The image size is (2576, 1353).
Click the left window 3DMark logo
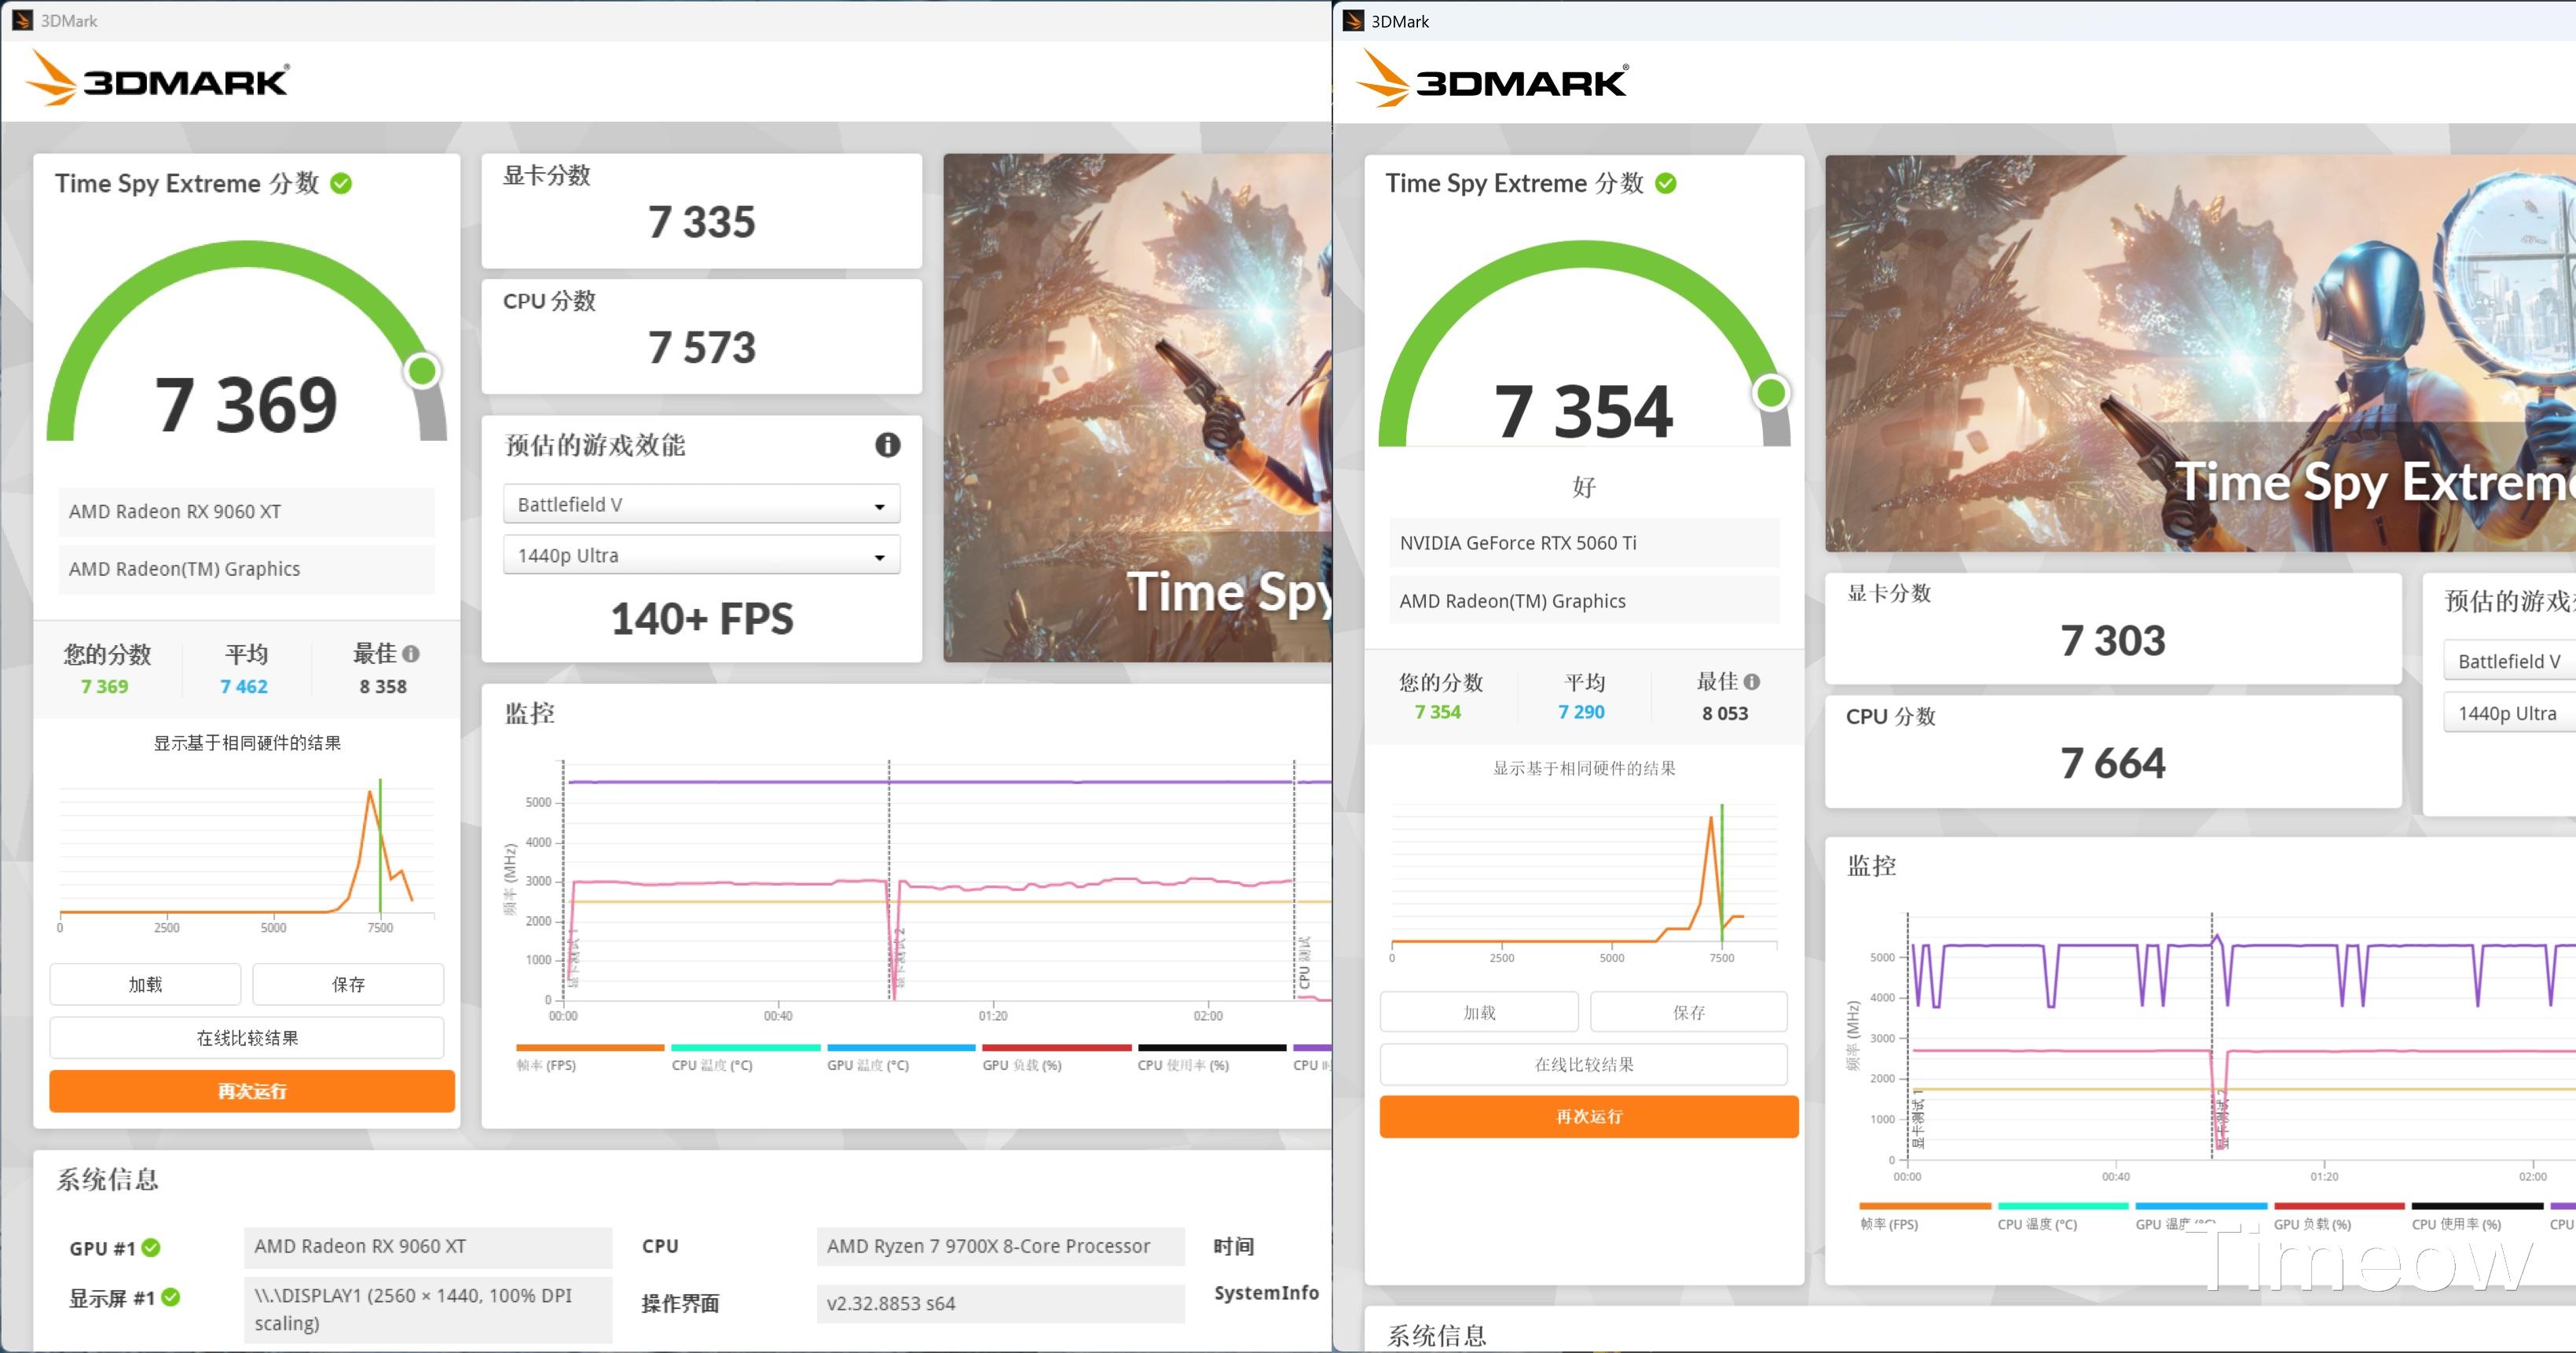(158, 79)
